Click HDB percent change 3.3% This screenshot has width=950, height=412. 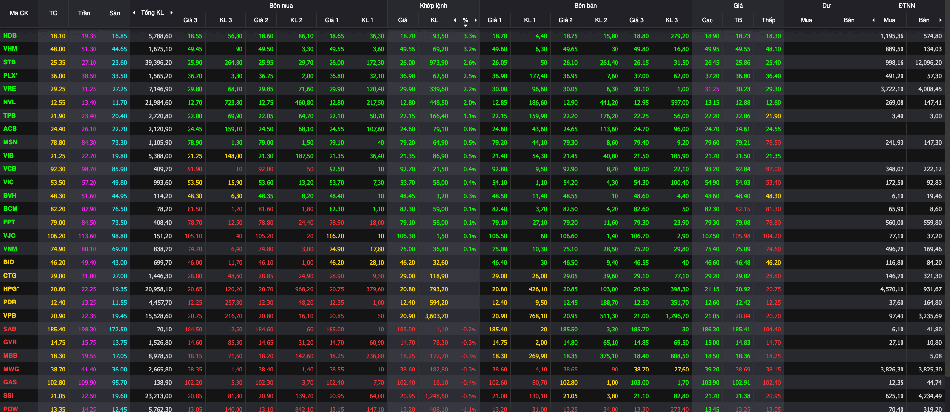470,36
